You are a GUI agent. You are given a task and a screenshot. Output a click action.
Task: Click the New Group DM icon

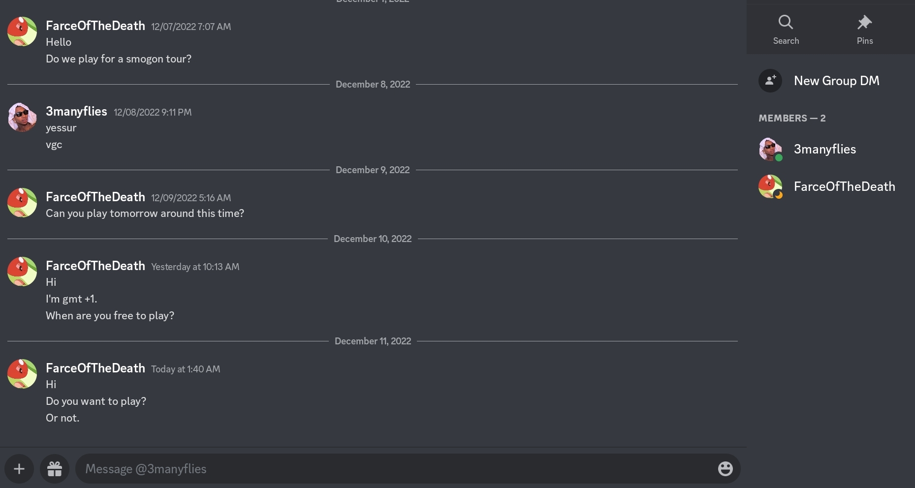770,81
